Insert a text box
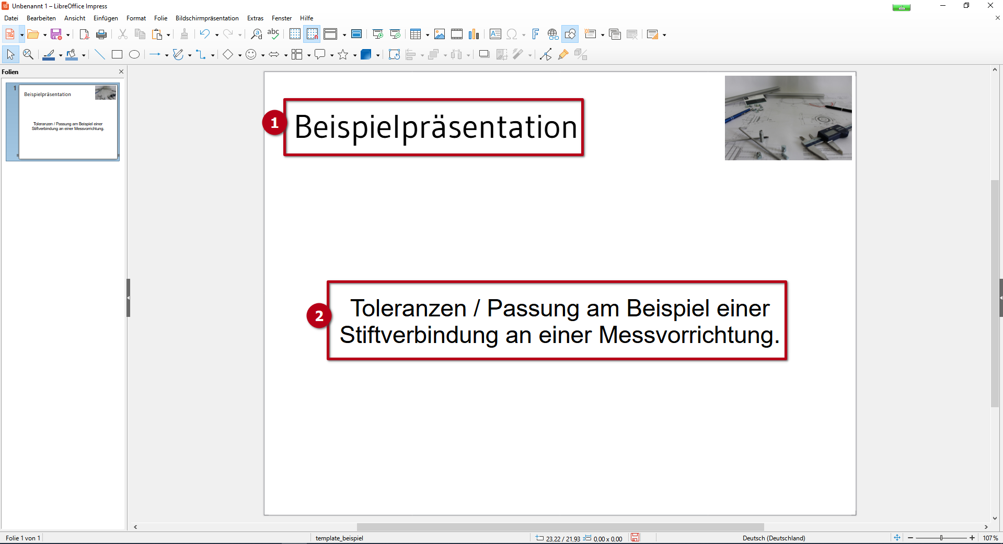1003x544 pixels. 494,34
